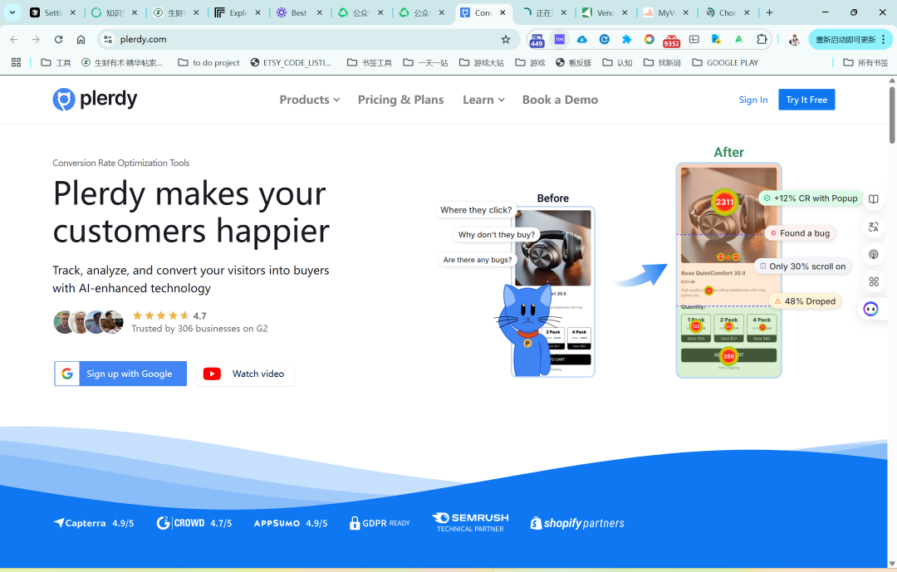Open the blue file download extension
The height and width of the screenshot is (572, 897).
[716, 40]
